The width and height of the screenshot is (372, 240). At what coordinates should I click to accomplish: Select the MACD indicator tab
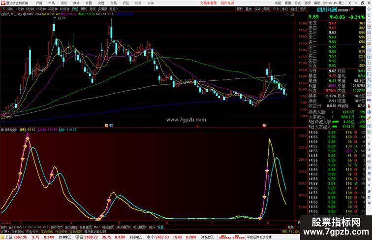click(21, 227)
